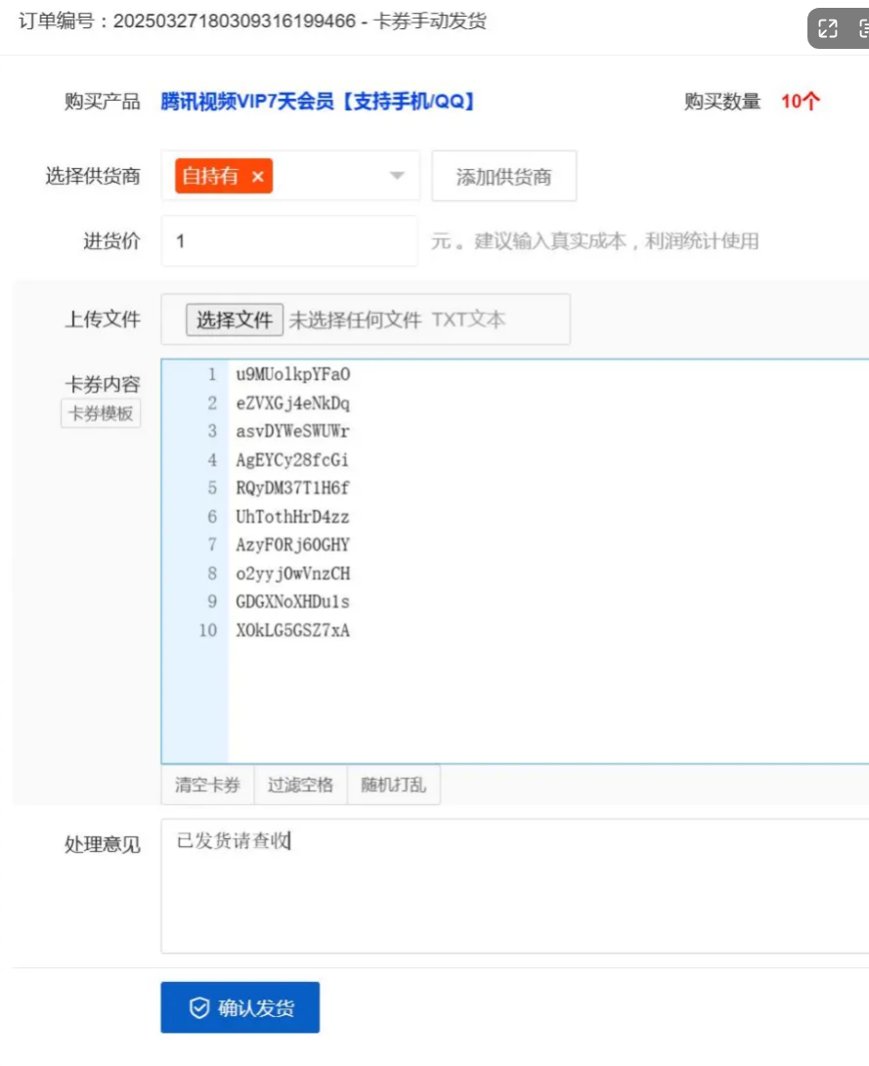Click the 10个 purchase quantity value
This screenshot has height=1066, width=869.
[x=801, y=102]
